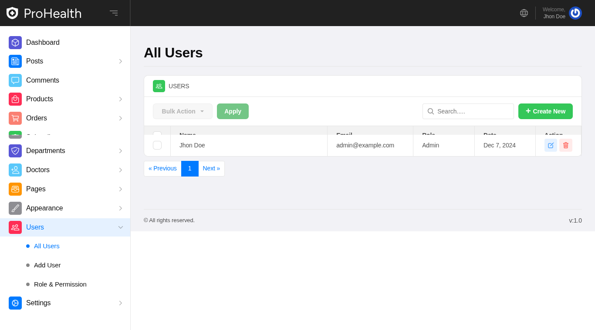Image resolution: width=595 pixels, height=330 pixels.
Task: Click the Create New button
Action: coord(545,111)
